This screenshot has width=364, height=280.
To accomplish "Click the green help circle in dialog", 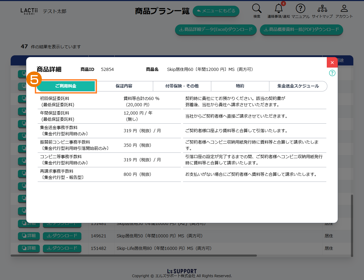I will click(332, 73).
